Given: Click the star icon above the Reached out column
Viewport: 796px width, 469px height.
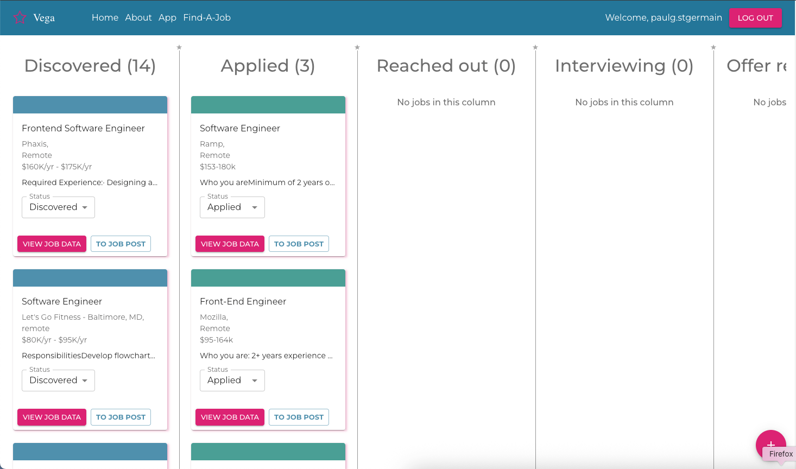Looking at the screenshot, I should pos(535,47).
